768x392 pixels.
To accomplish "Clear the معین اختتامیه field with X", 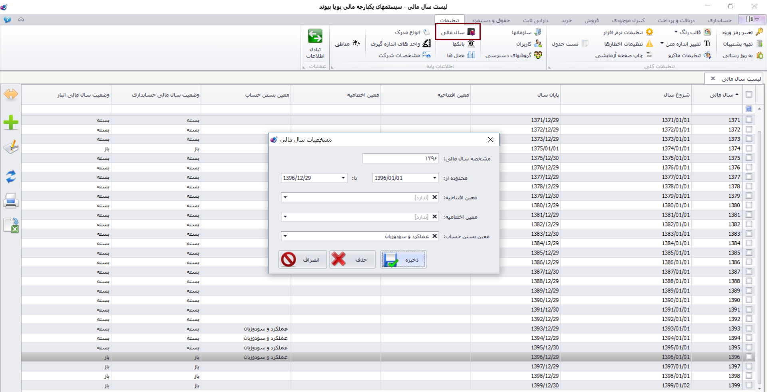I will pyautogui.click(x=435, y=217).
